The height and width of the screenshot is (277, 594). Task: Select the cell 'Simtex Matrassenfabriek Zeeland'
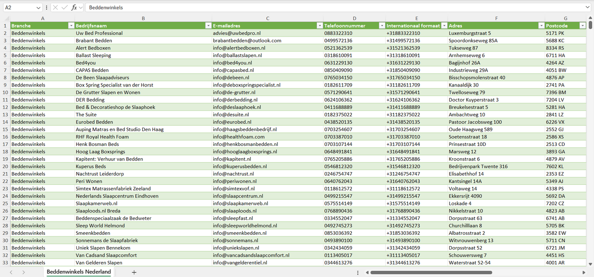point(143,188)
